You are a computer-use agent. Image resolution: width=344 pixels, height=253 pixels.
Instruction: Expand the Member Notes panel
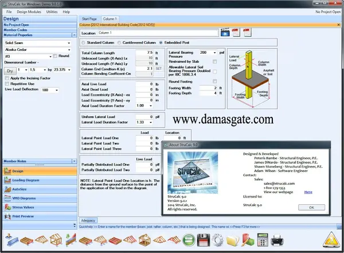(74, 161)
